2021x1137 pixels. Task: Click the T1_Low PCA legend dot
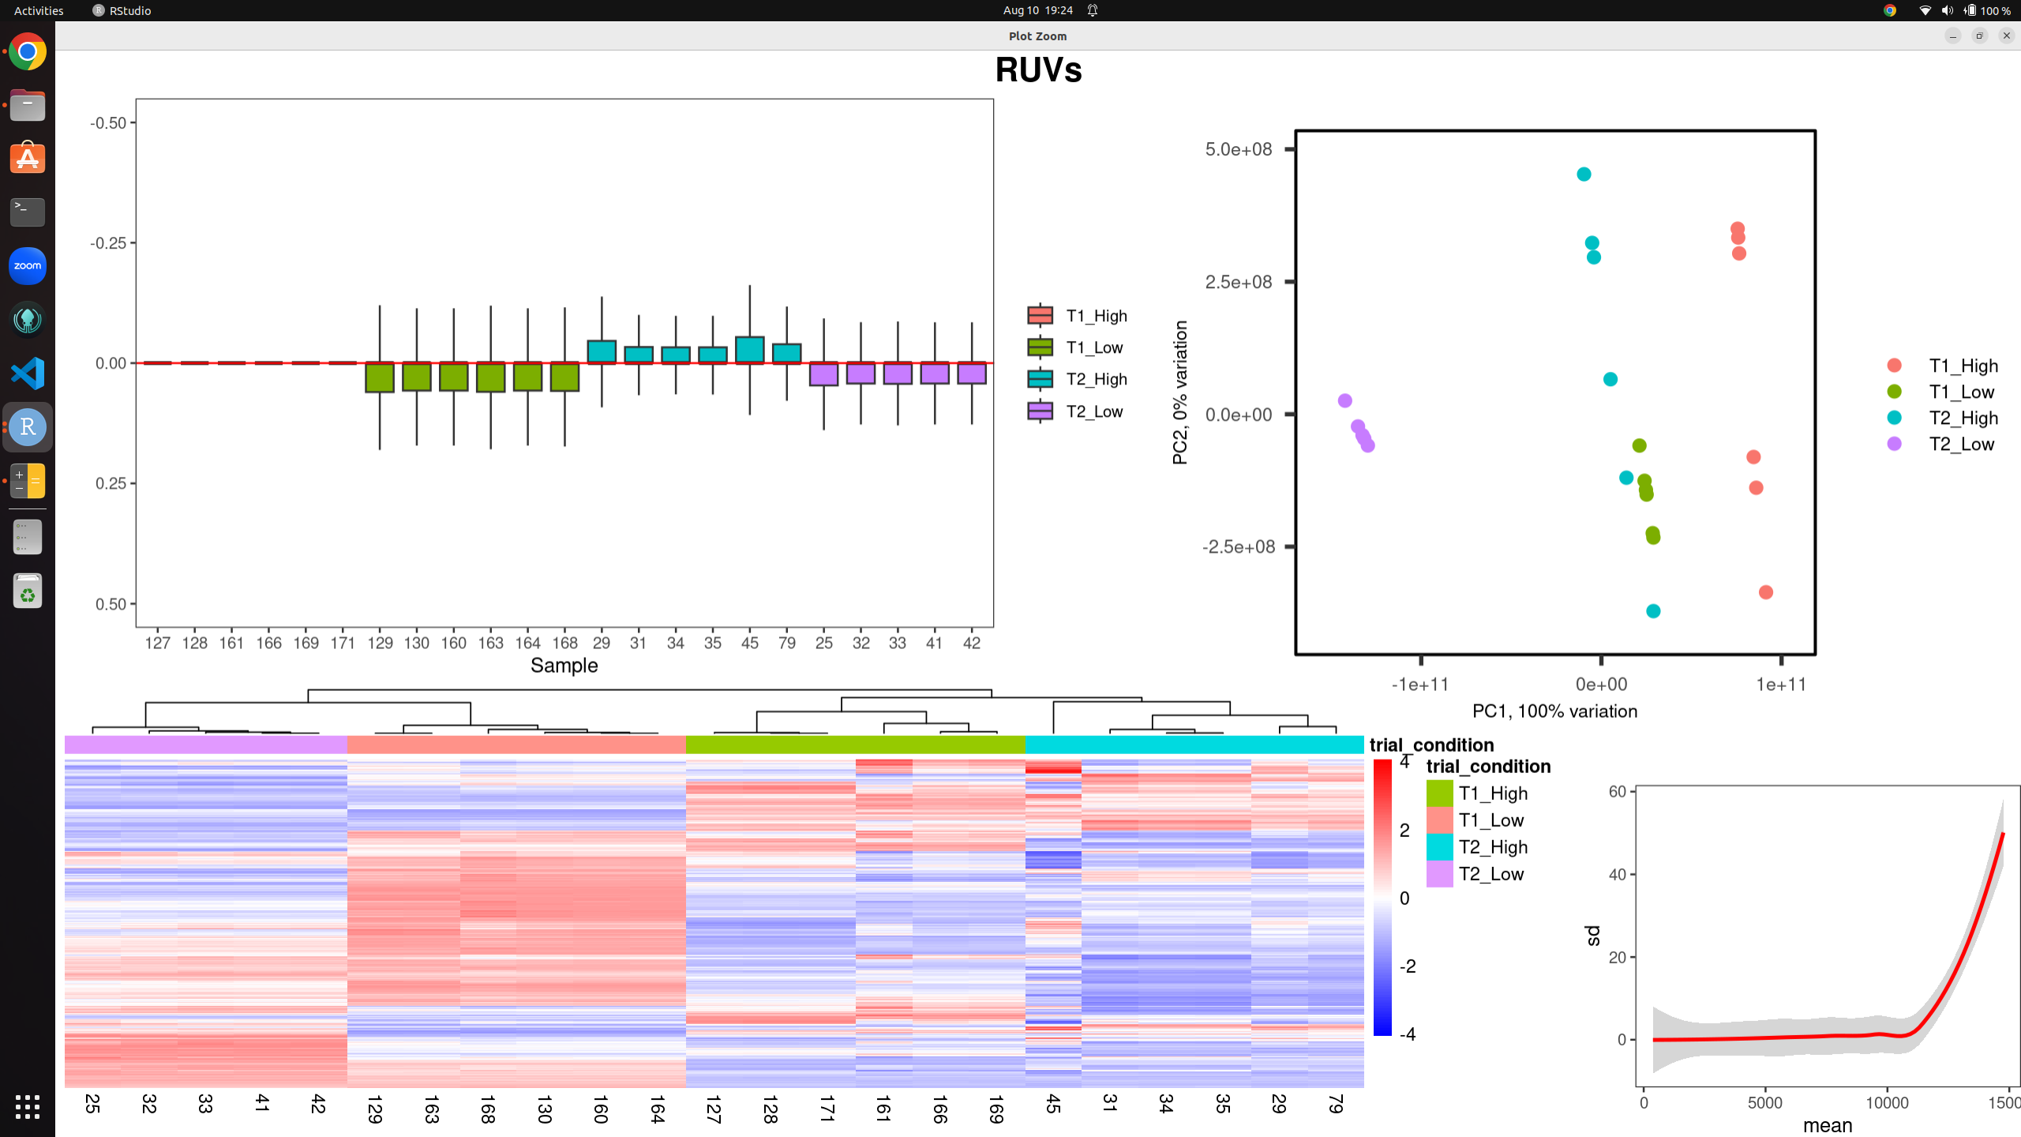pyautogui.click(x=1894, y=392)
